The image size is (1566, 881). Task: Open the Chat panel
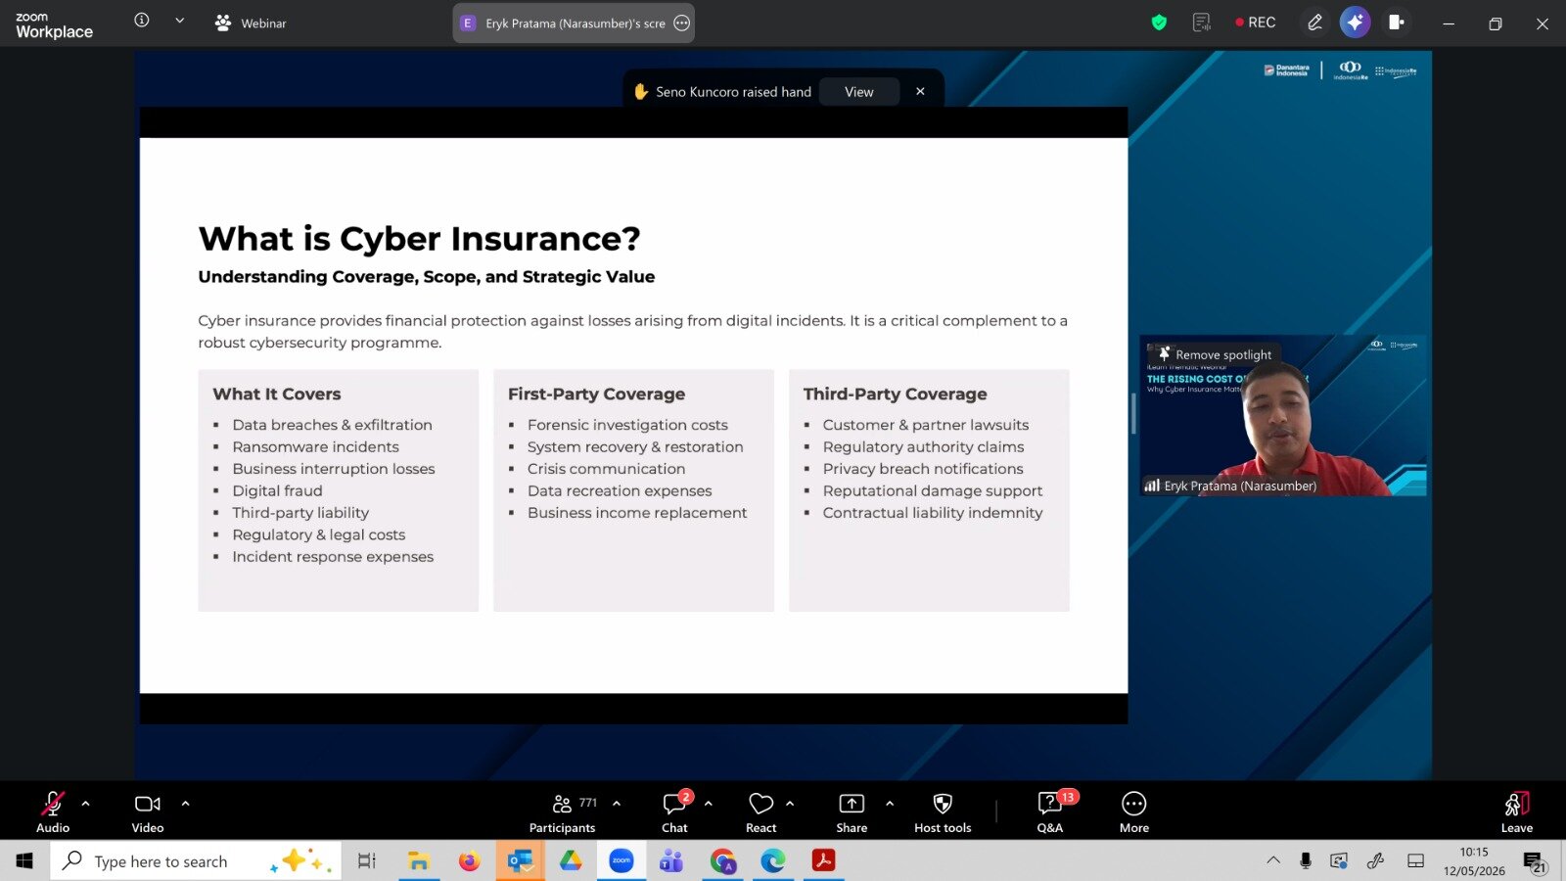tap(674, 811)
